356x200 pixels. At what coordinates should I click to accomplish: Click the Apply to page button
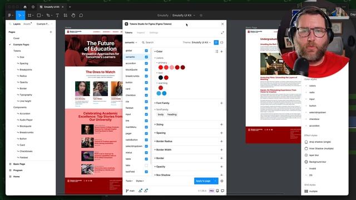(203, 181)
